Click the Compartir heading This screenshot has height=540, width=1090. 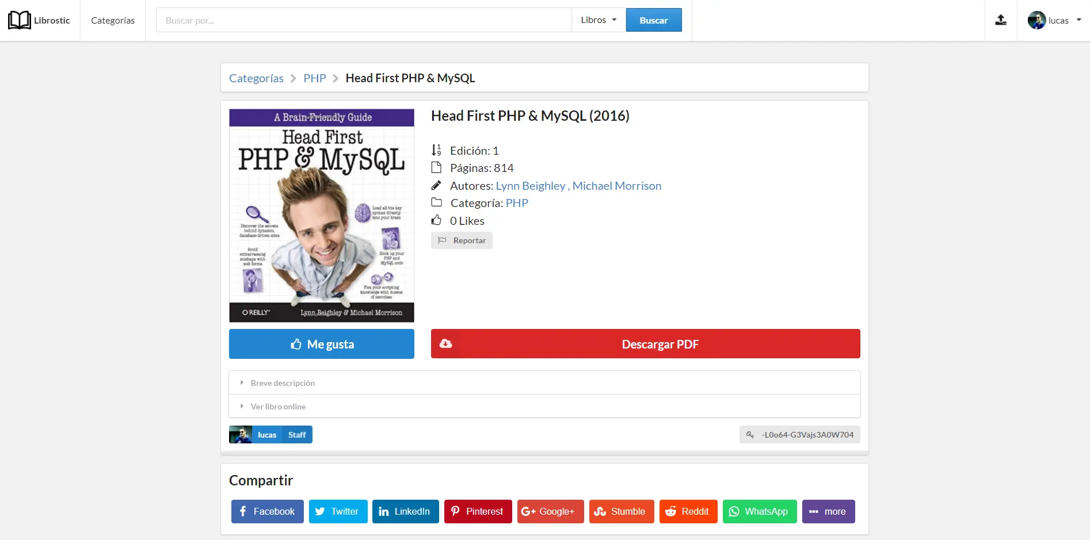coord(261,480)
